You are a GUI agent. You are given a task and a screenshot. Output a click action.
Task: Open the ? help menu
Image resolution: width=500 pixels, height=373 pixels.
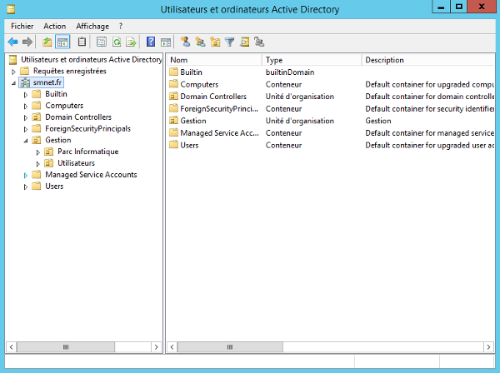[121, 26]
